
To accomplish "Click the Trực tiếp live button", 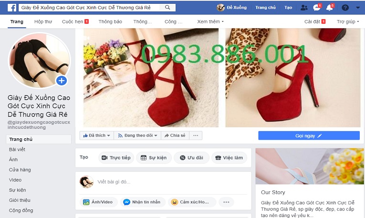I will 116,157.
